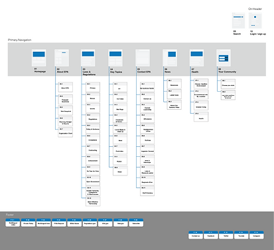This screenshot has width=274, height=250.
Task: Click the Regulations.gov footer item
Action: coord(90,223)
